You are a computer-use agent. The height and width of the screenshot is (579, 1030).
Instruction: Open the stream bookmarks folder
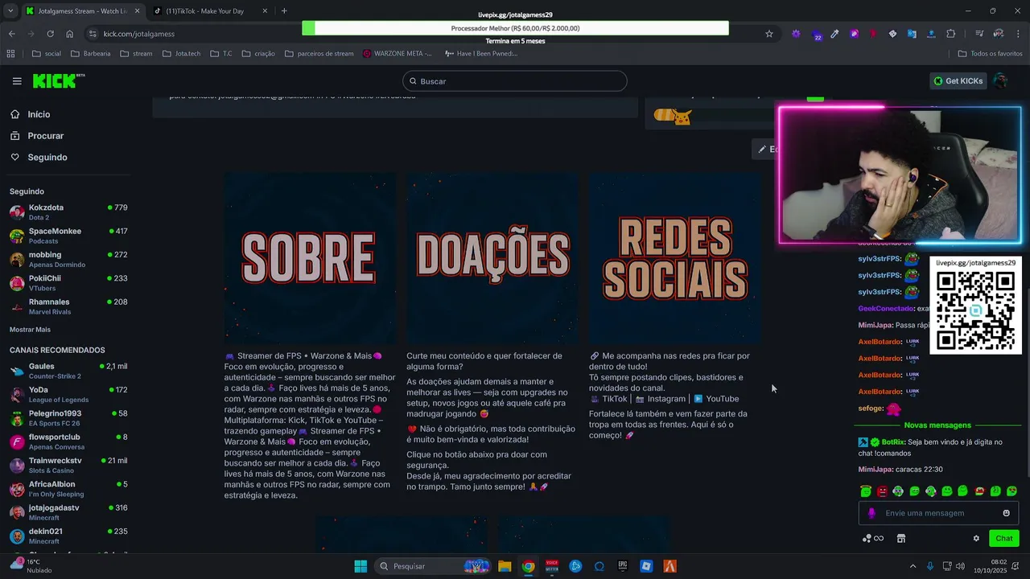[x=136, y=54]
